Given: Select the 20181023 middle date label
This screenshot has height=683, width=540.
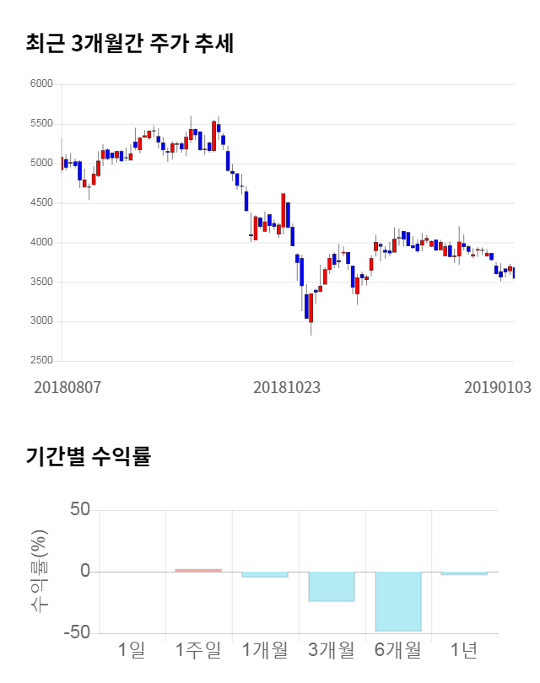Looking at the screenshot, I should pos(287,388).
